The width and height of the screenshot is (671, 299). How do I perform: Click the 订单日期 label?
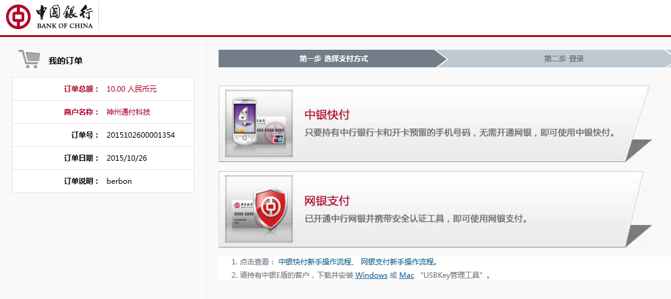pyautogui.click(x=81, y=158)
